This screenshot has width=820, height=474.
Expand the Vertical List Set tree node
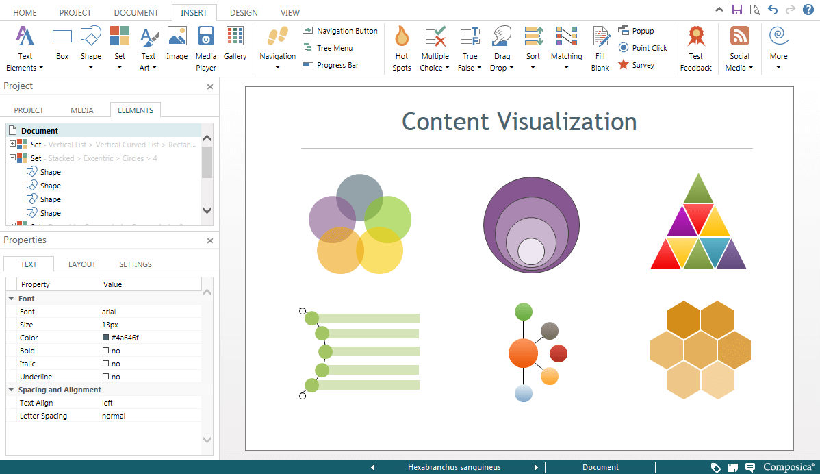(x=12, y=145)
